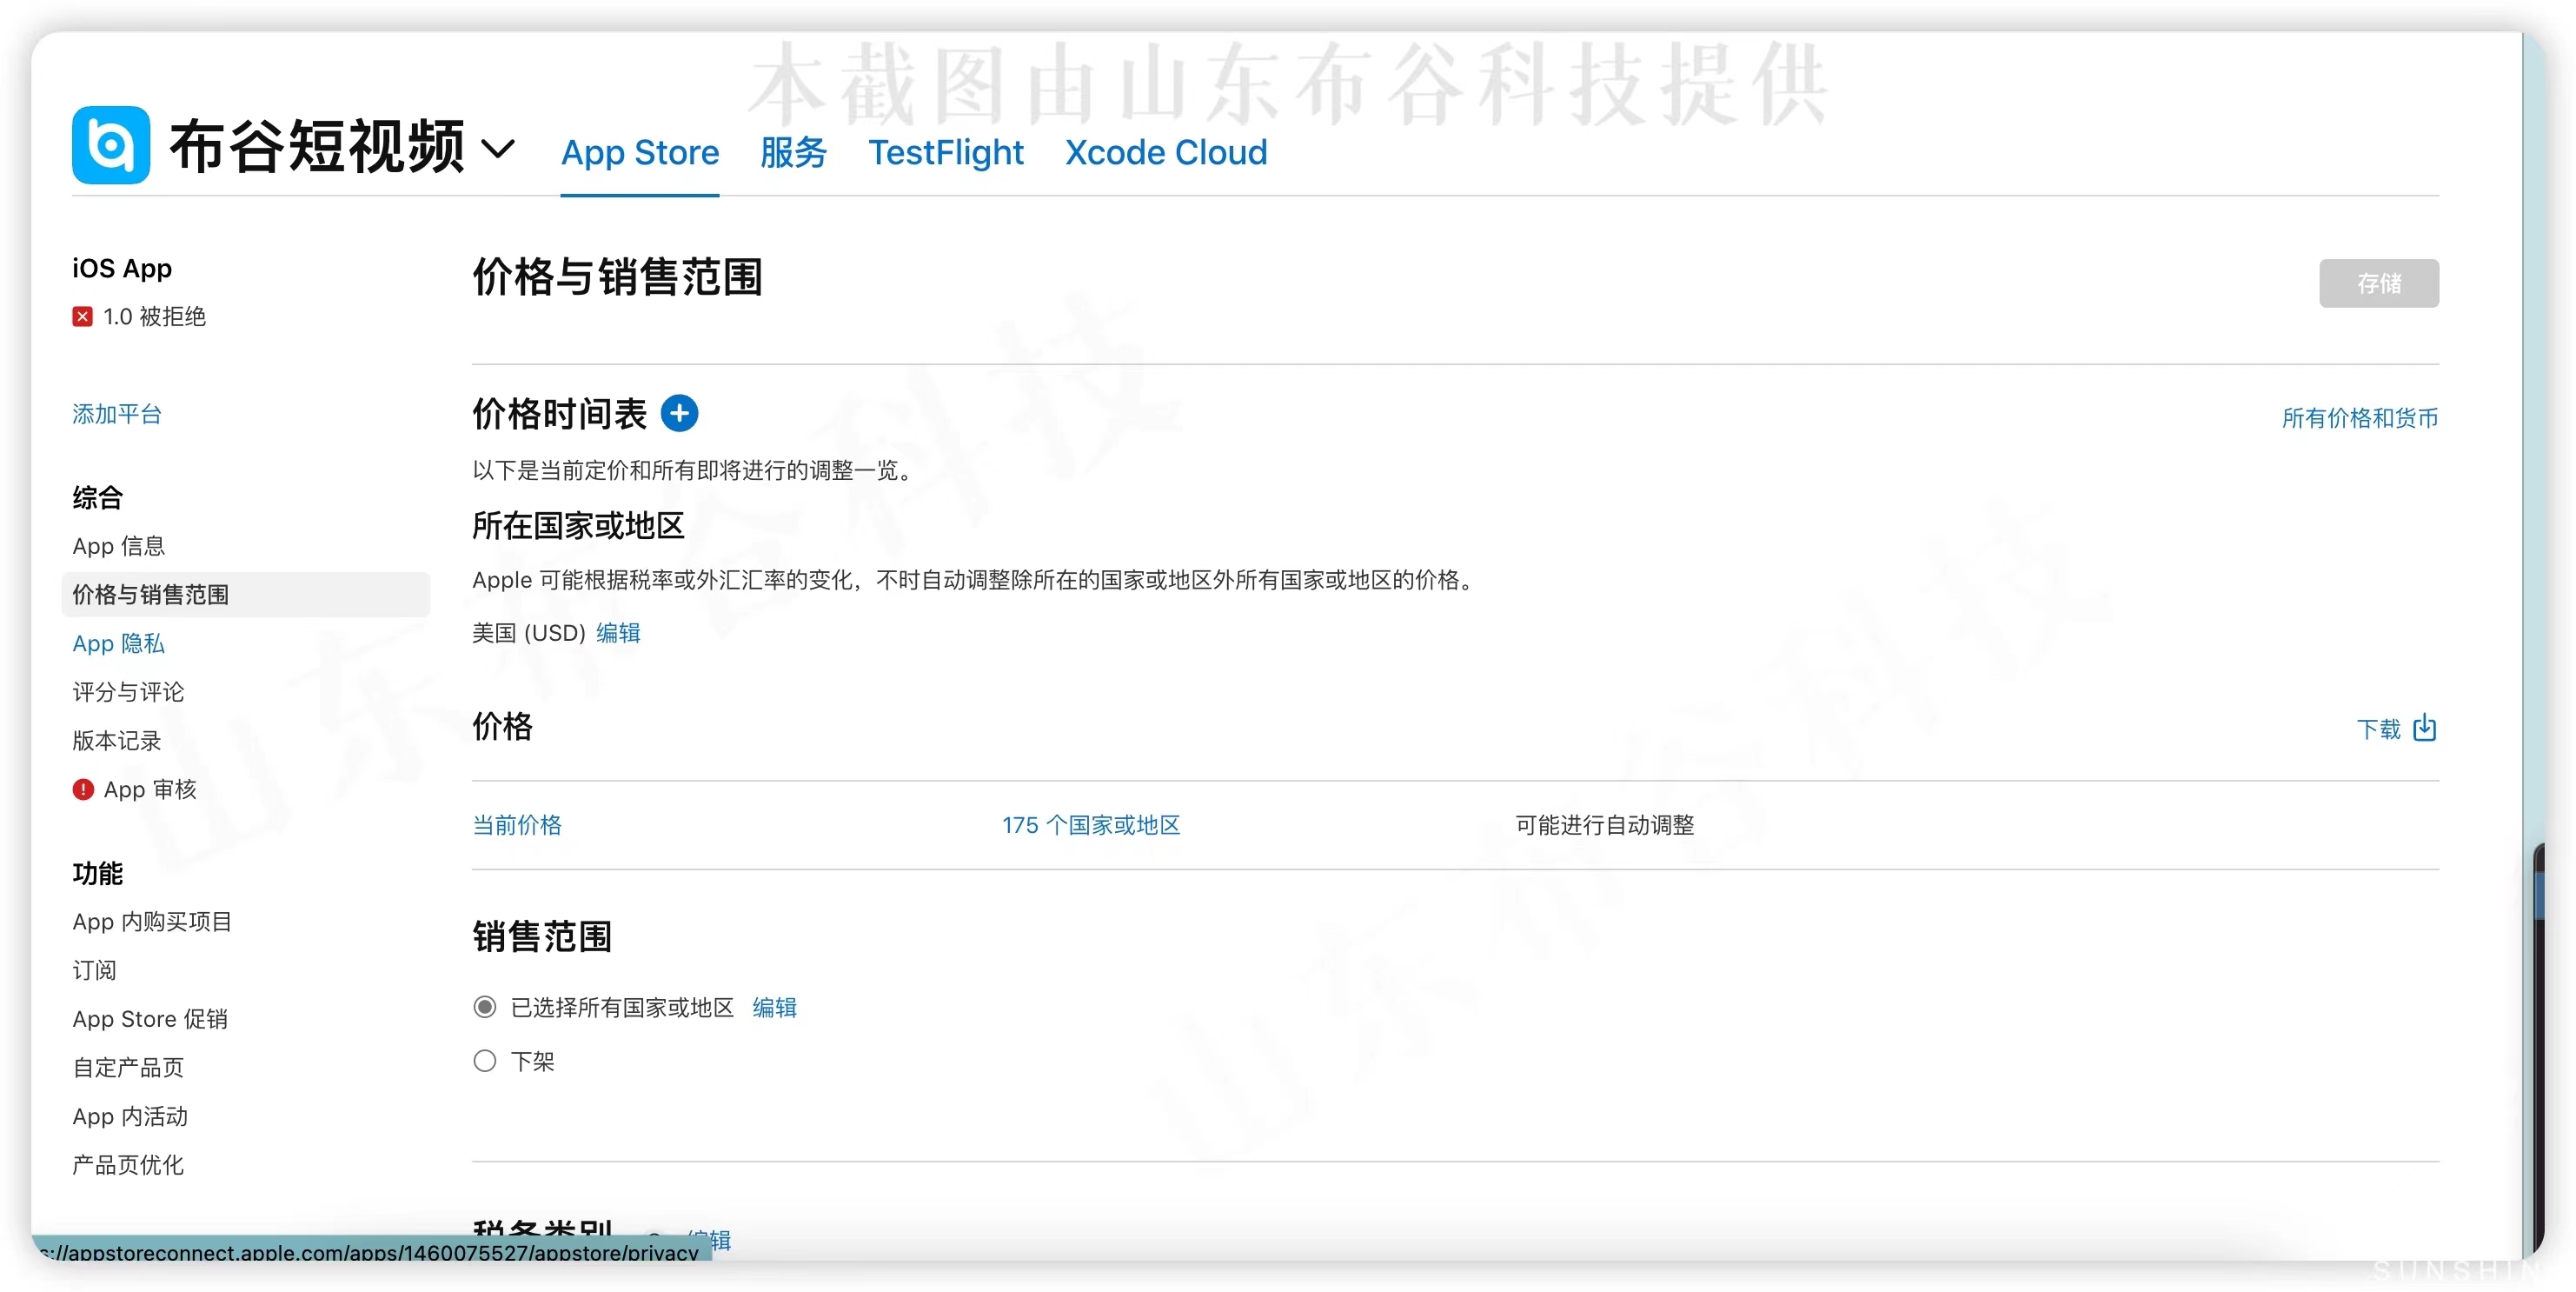
Task: Click 编辑 next to 美国 (USD)
Action: pyautogui.click(x=618, y=632)
